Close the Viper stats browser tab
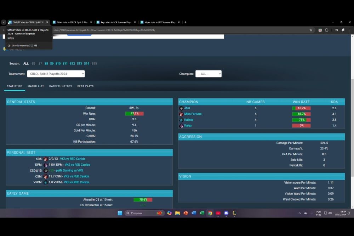354x236 pixels. 179,22
